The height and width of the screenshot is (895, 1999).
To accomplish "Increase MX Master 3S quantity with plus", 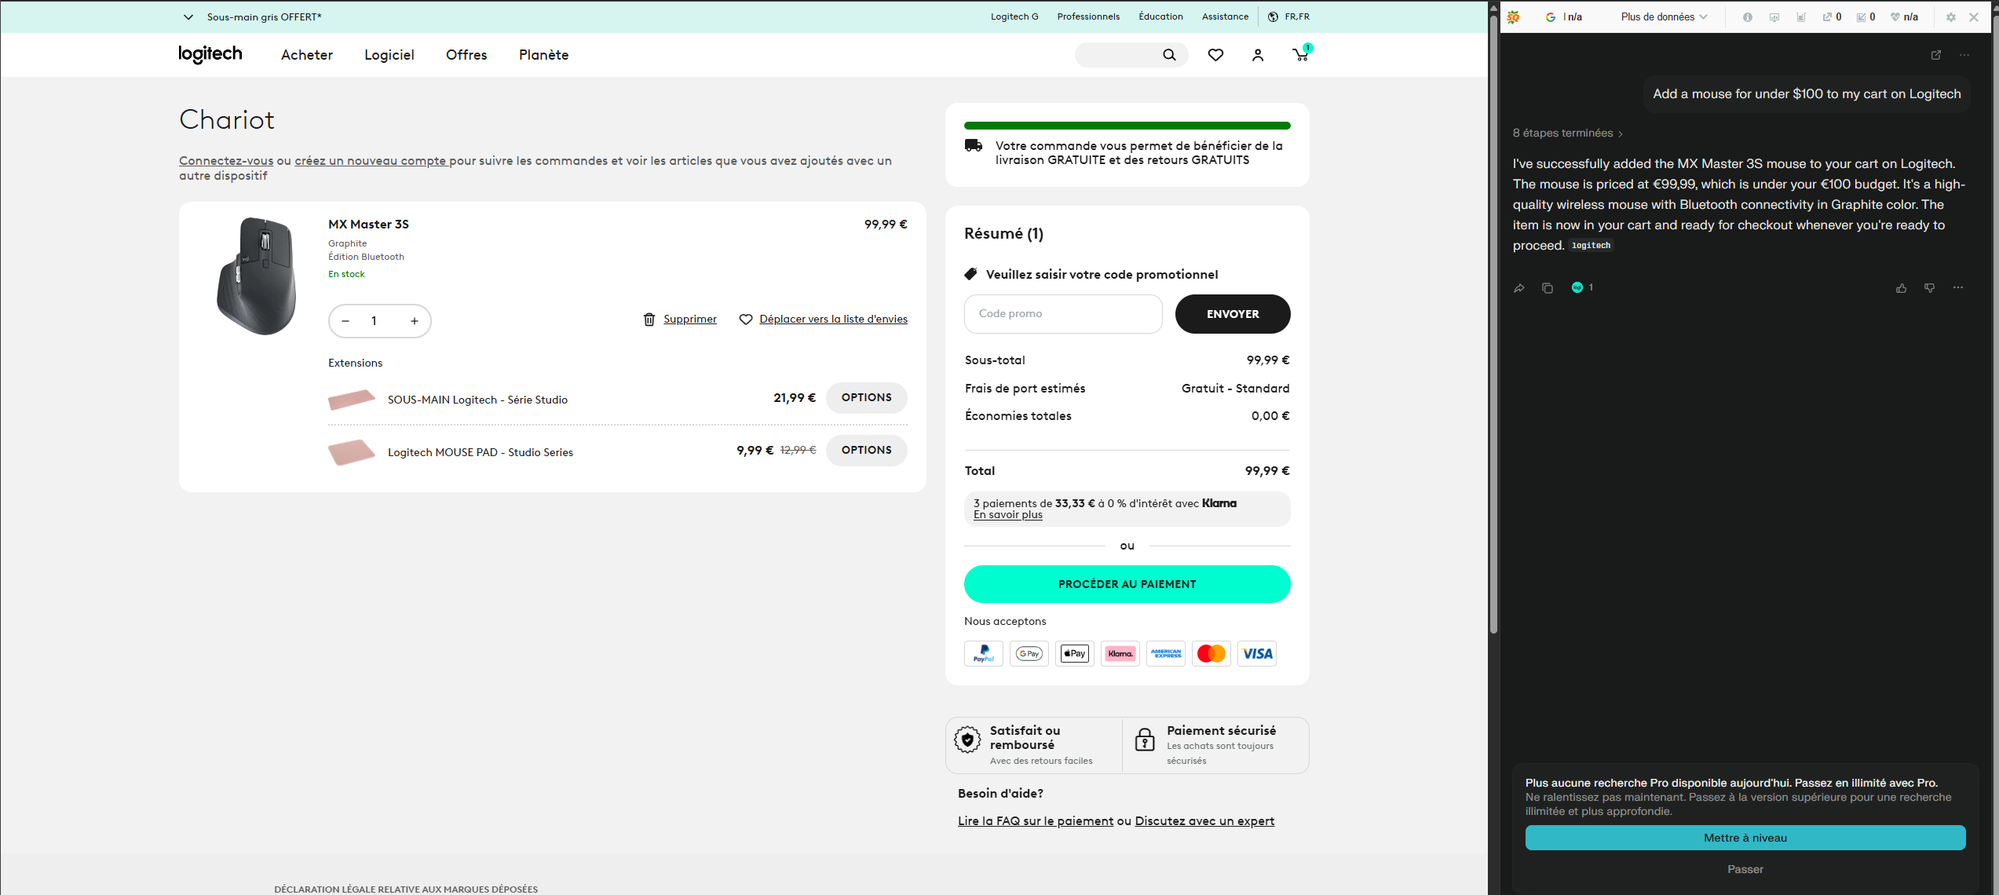I will click(415, 321).
